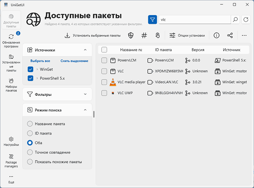Screen dimensions: 254x188
Task: Reload package list with refresh icon
Action: [x=246, y=19]
